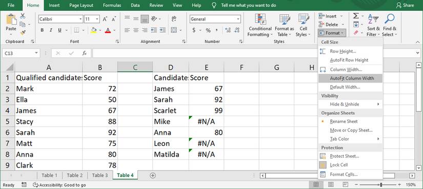Switch to Page Layout view in status bar
Image resolution: width=423 pixels, height=189 pixels.
point(331,185)
